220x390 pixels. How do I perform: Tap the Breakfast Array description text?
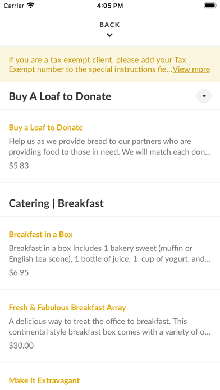pos(110,327)
